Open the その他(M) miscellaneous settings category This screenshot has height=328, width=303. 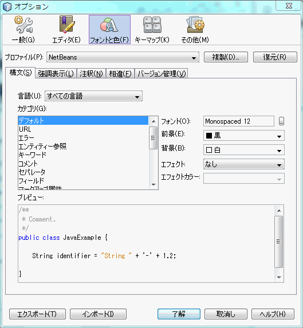(x=195, y=30)
